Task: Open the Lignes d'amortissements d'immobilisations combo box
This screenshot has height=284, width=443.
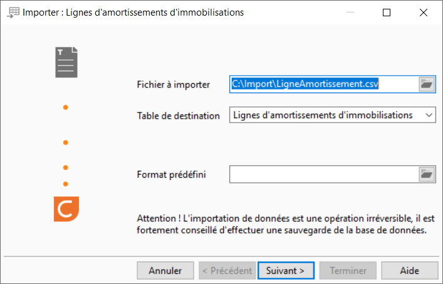Action: coord(333,115)
